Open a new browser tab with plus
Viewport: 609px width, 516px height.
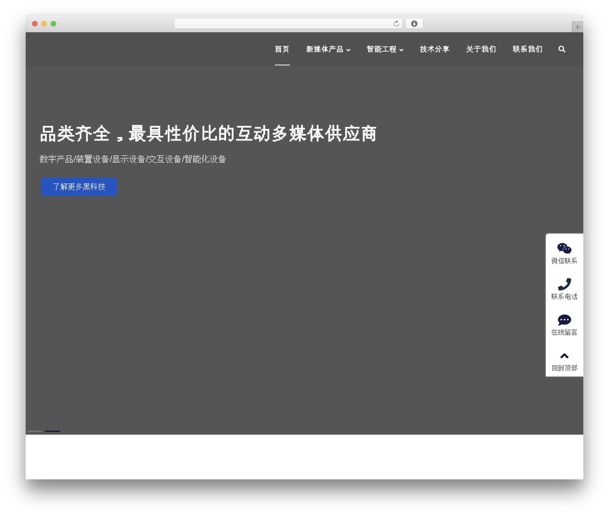point(577,27)
